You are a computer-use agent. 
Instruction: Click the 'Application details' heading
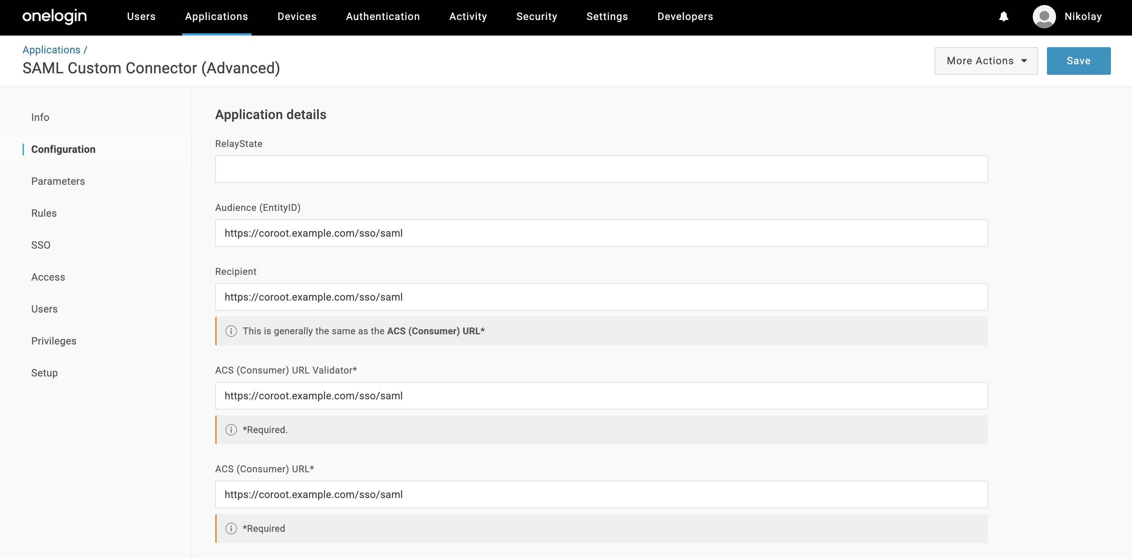coord(271,115)
